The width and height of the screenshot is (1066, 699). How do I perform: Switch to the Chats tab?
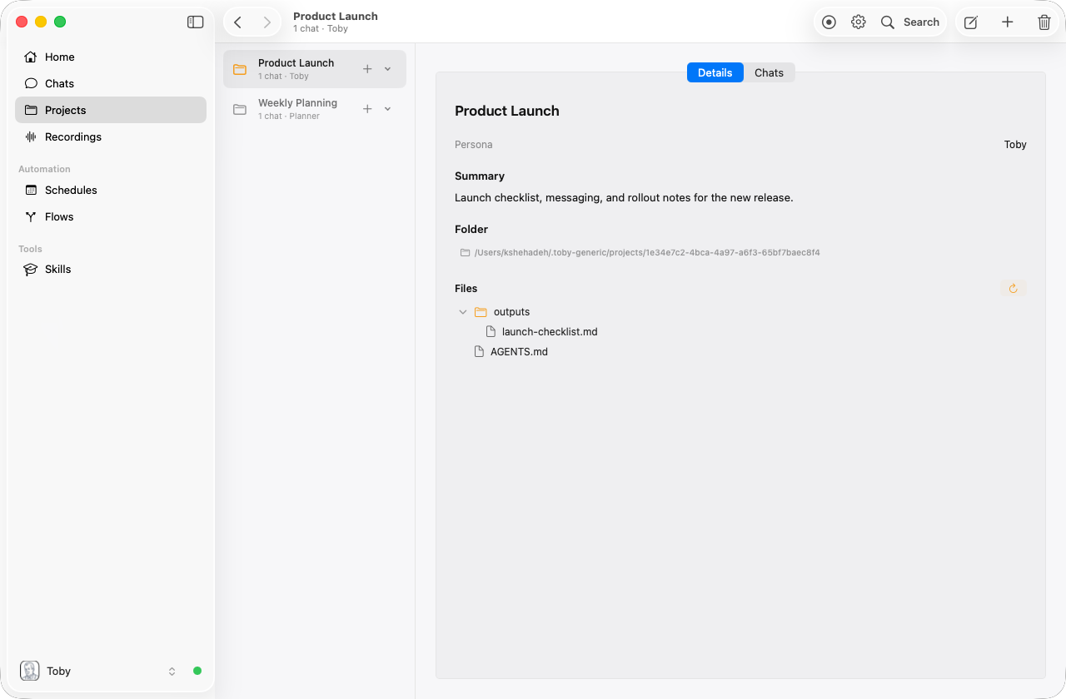770,72
